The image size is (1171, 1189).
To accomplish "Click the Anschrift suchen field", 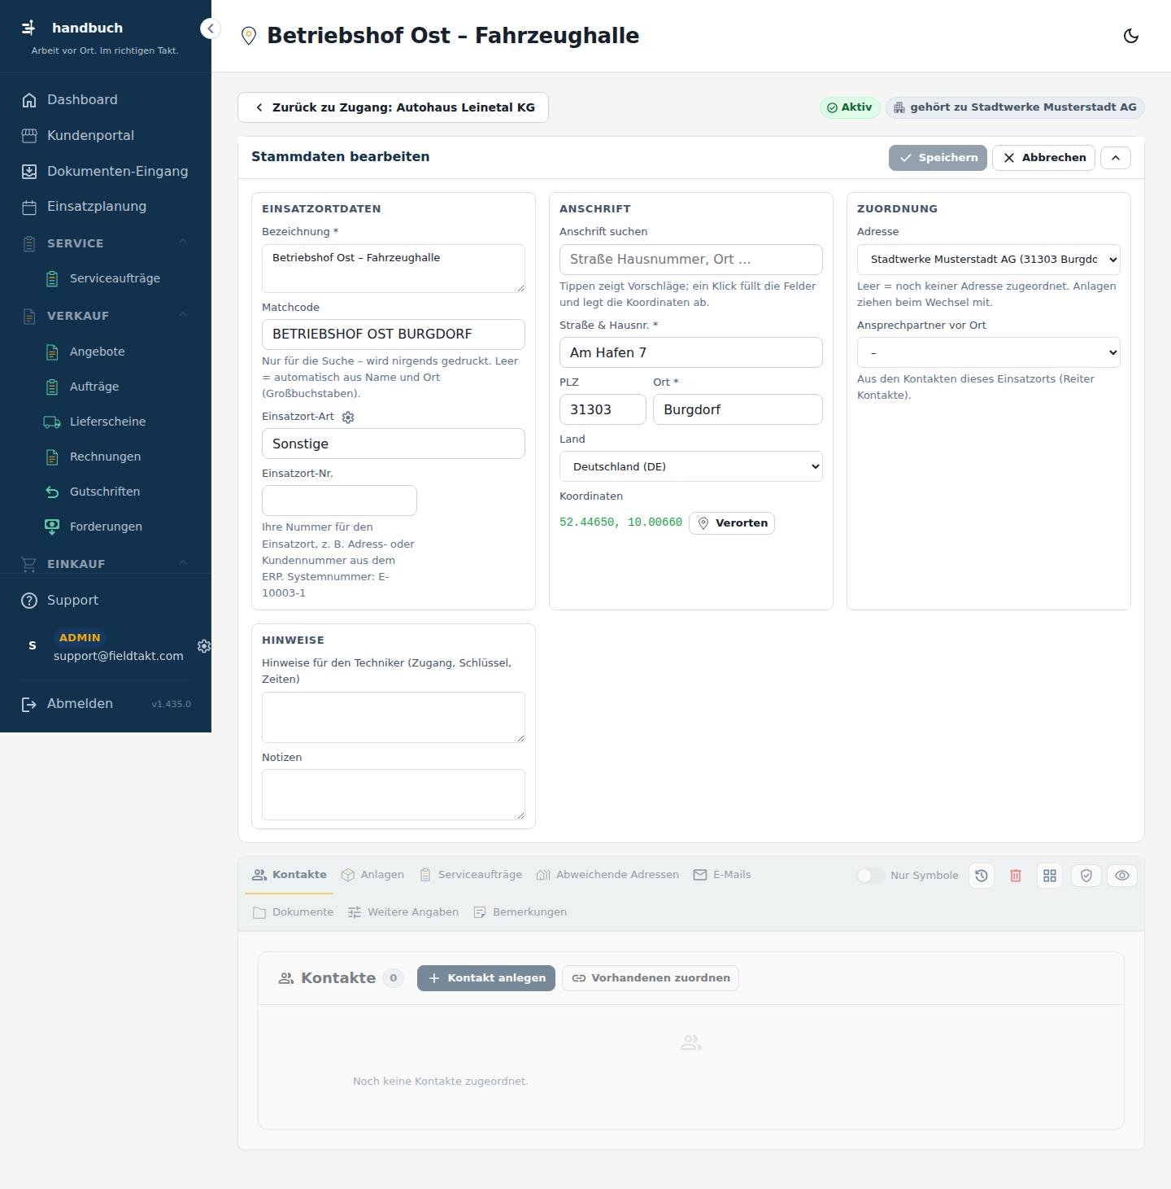I will [691, 260].
